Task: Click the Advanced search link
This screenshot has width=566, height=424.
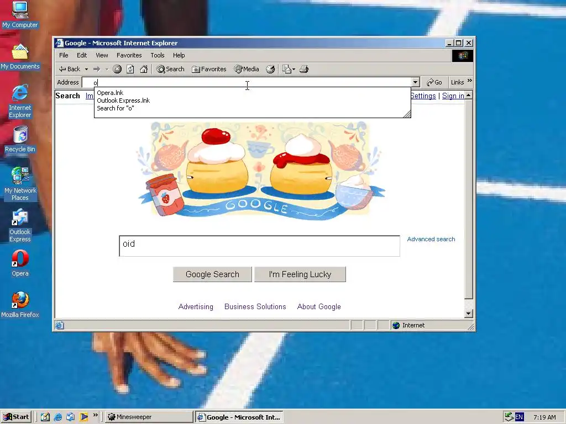Action: click(x=431, y=239)
